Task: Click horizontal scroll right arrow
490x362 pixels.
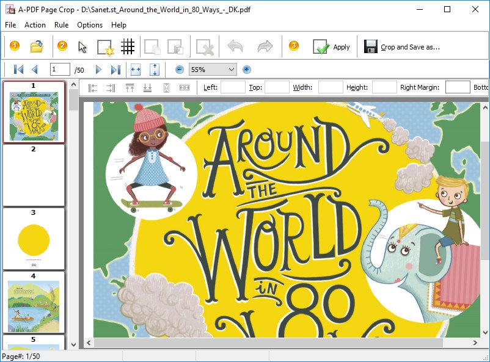Action: [x=475, y=342]
